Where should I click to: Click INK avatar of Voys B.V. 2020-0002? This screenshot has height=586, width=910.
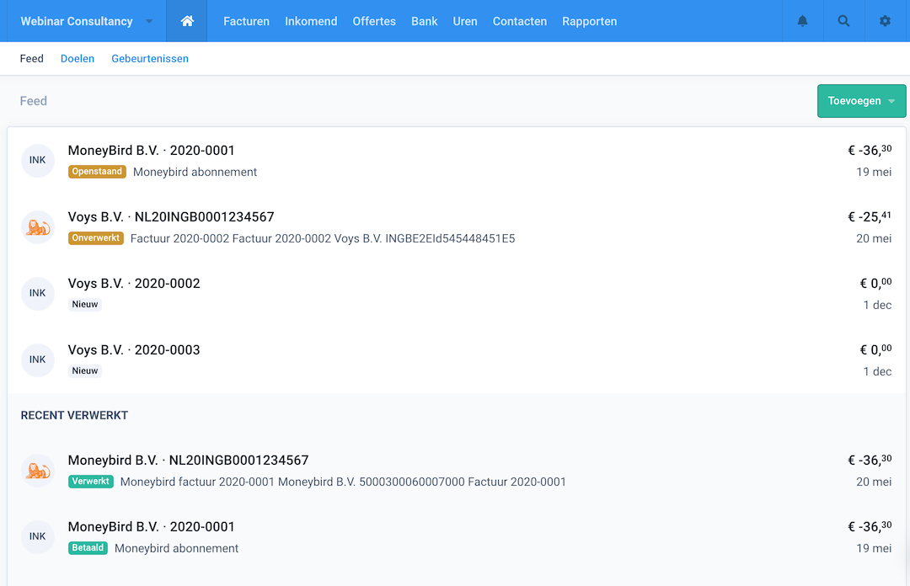pyautogui.click(x=38, y=293)
